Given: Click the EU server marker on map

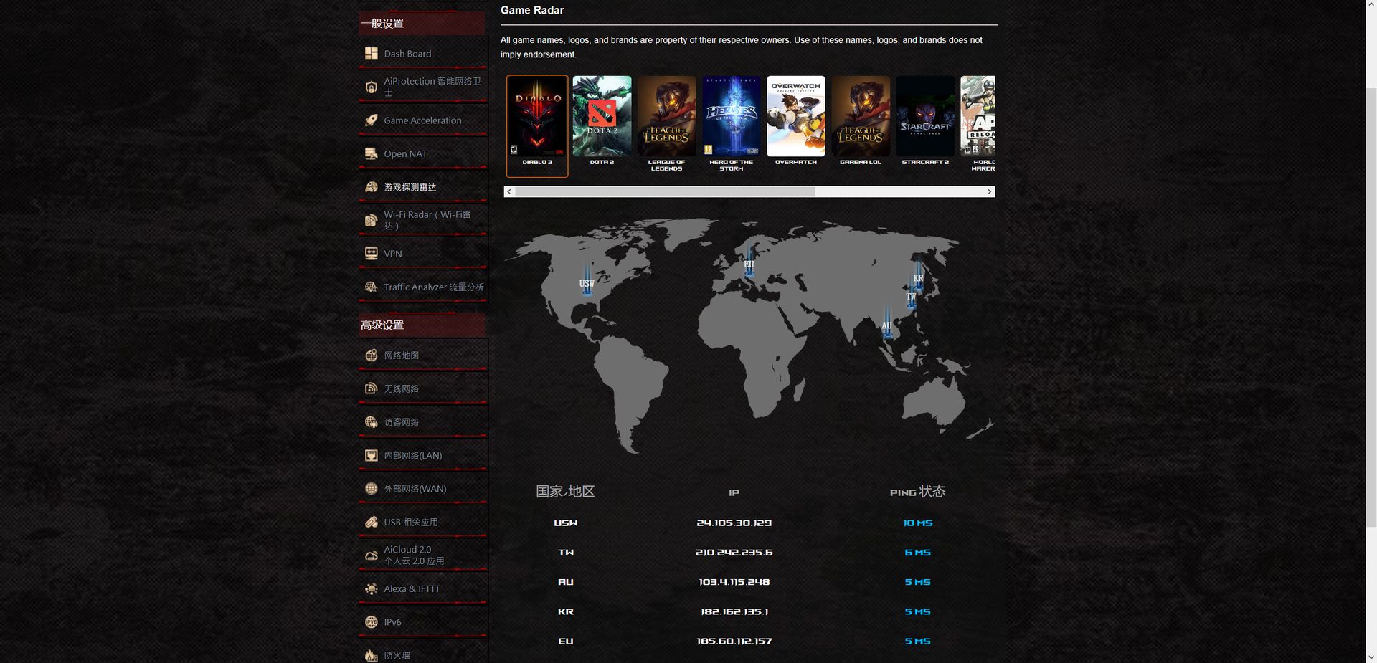Looking at the screenshot, I should (x=749, y=262).
